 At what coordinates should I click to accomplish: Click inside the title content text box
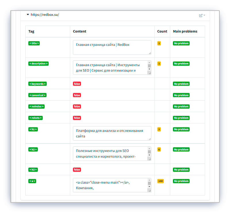coord(112,47)
